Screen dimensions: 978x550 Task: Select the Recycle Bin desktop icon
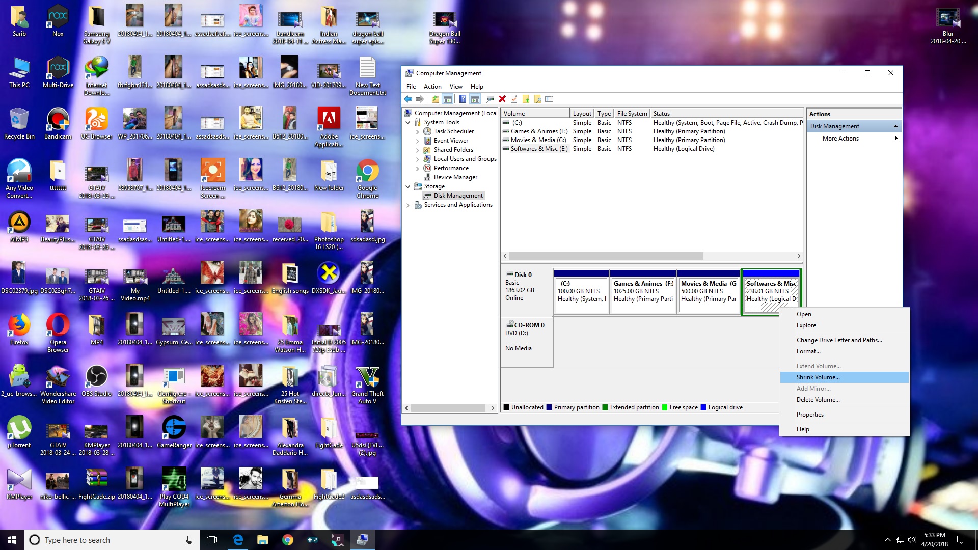[19, 124]
